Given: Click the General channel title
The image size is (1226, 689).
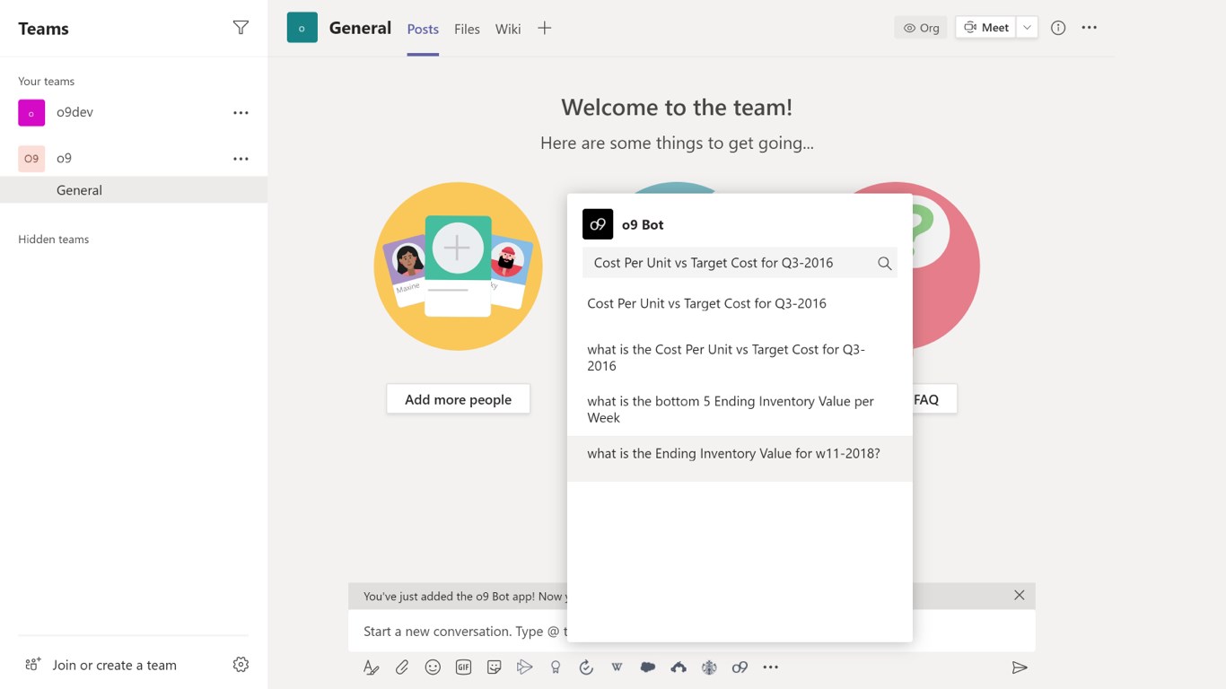Looking at the screenshot, I should coord(360,28).
